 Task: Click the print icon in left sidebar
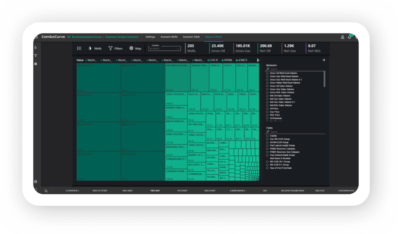pyautogui.click(x=35, y=181)
